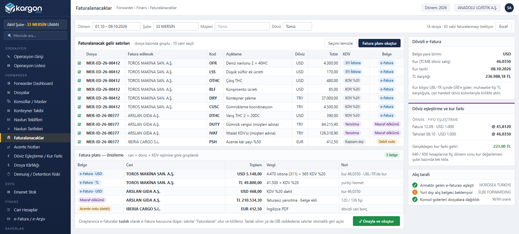Click the Emanet Stok sidebar icon
Viewport: 519px width, 234px height.
coord(9,192)
